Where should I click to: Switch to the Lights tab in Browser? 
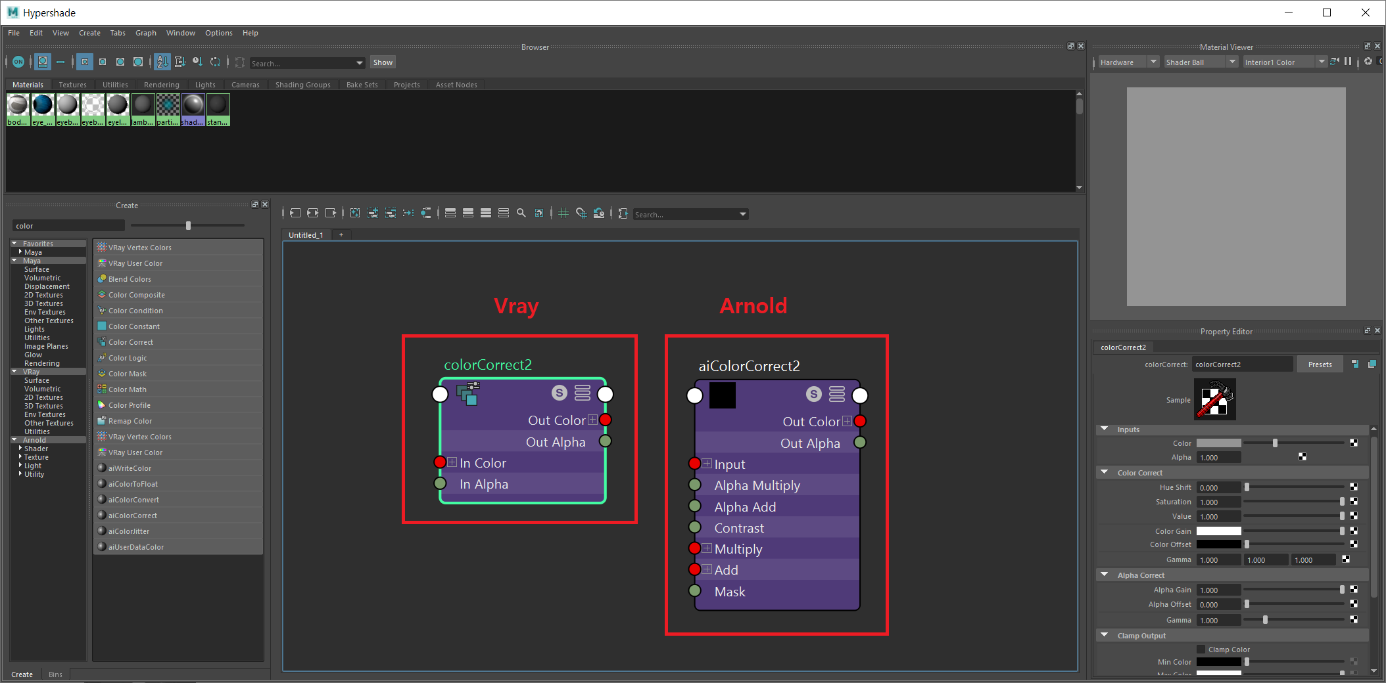[x=205, y=85]
